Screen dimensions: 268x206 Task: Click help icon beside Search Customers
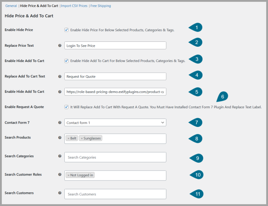tap(60, 193)
